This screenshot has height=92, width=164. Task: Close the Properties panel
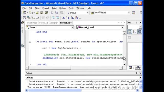[140, 22]
